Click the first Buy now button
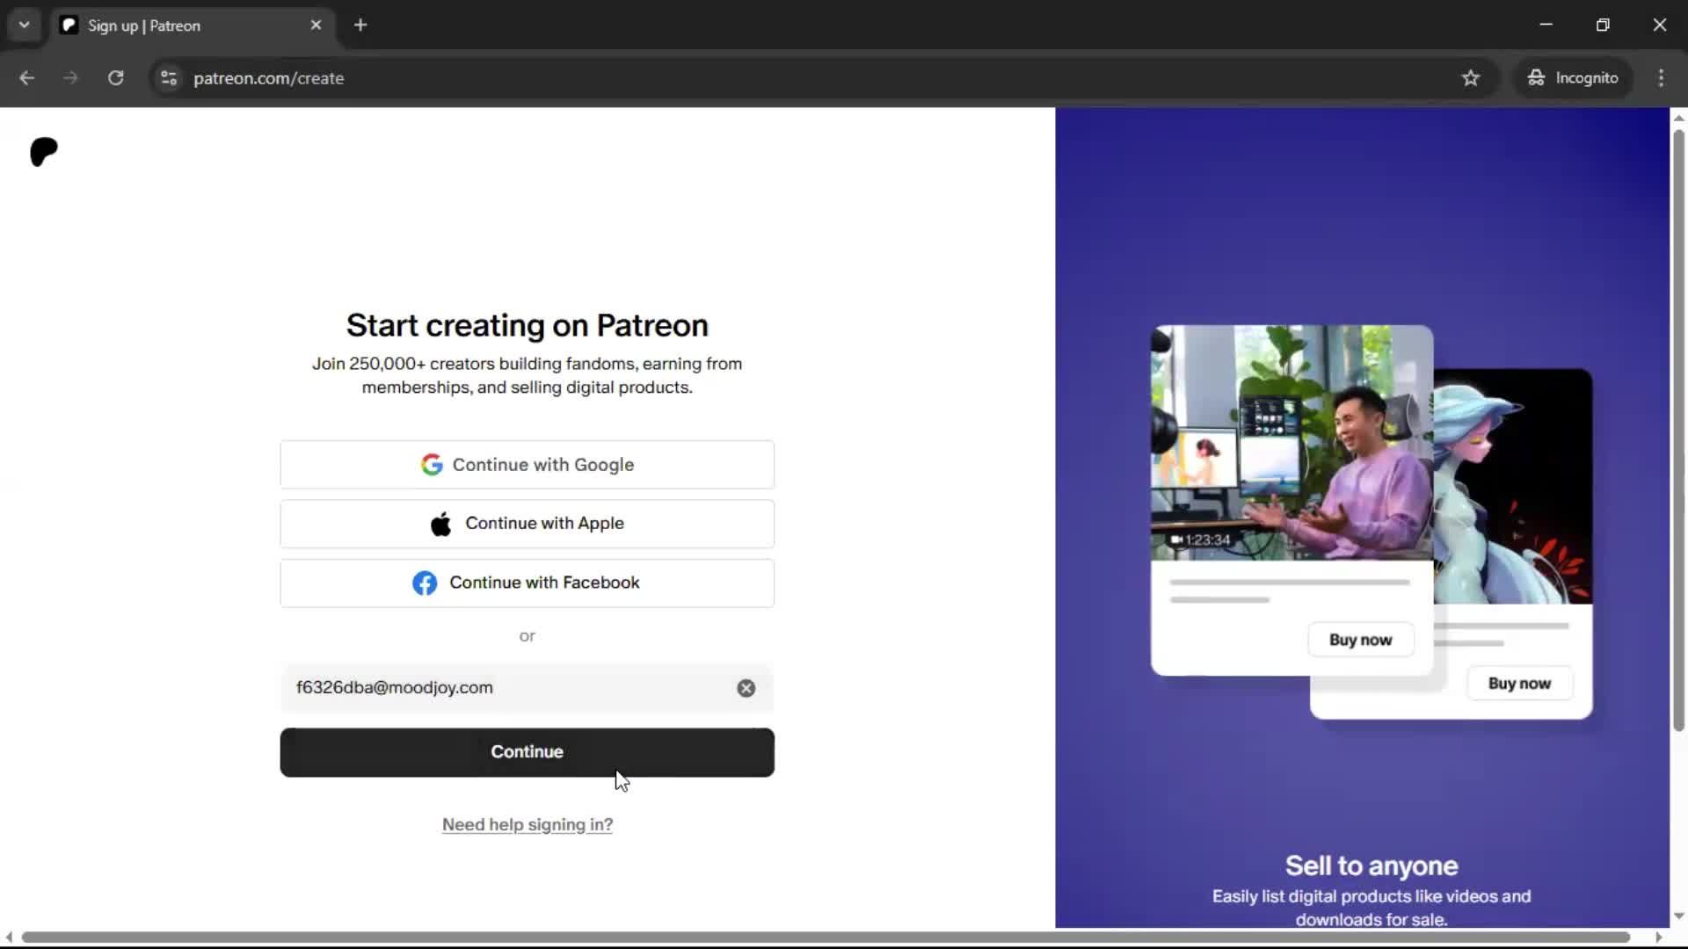This screenshot has width=1688, height=949. (1360, 640)
